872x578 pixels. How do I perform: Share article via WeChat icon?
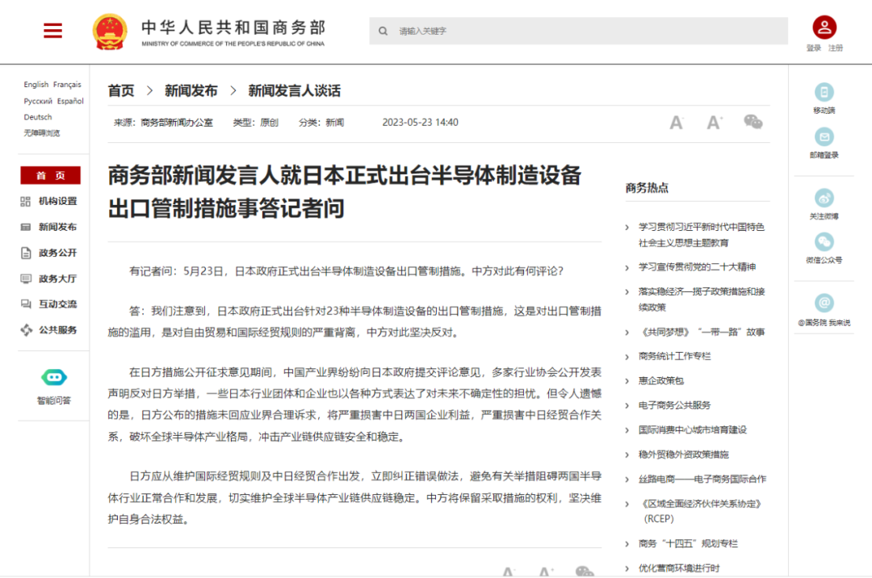click(753, 122)
